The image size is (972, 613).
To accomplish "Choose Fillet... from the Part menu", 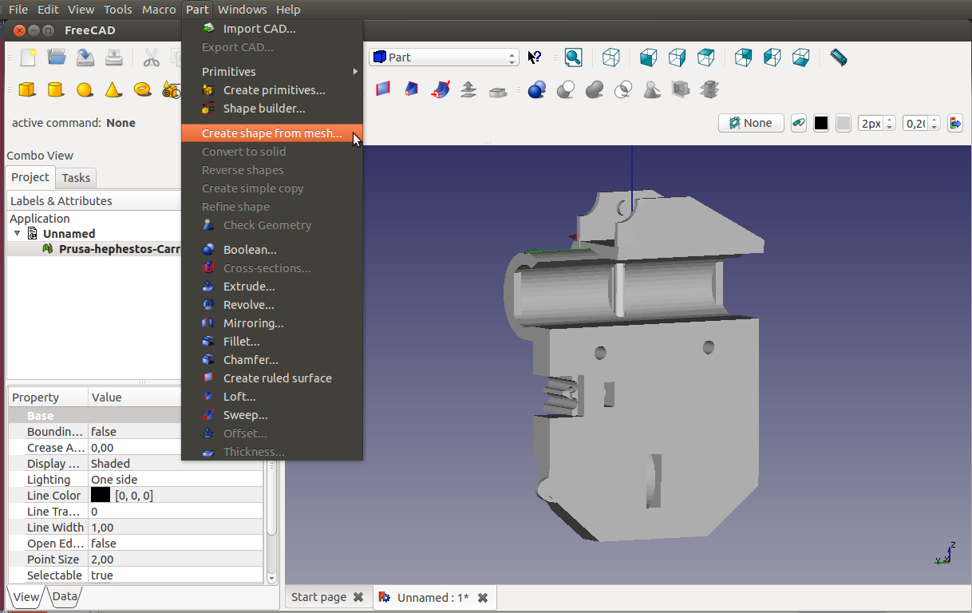I will tap(241, 342).
